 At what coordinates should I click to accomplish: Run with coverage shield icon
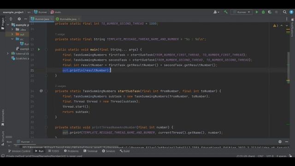pos(270,12)
